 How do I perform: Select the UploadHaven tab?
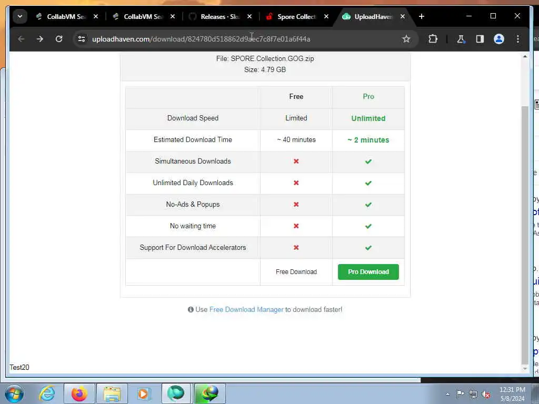tap(374, 16)
